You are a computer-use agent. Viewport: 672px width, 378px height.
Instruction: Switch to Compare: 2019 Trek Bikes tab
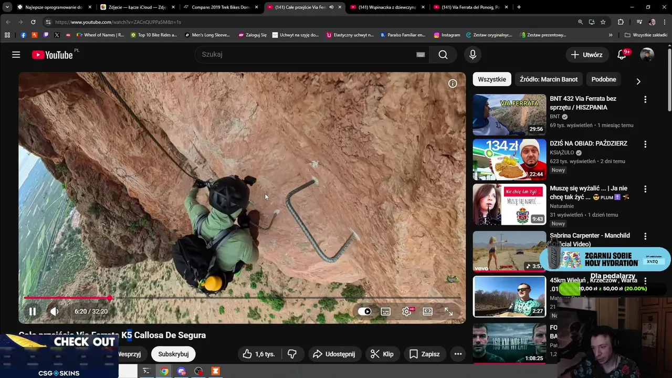[220, 7]
